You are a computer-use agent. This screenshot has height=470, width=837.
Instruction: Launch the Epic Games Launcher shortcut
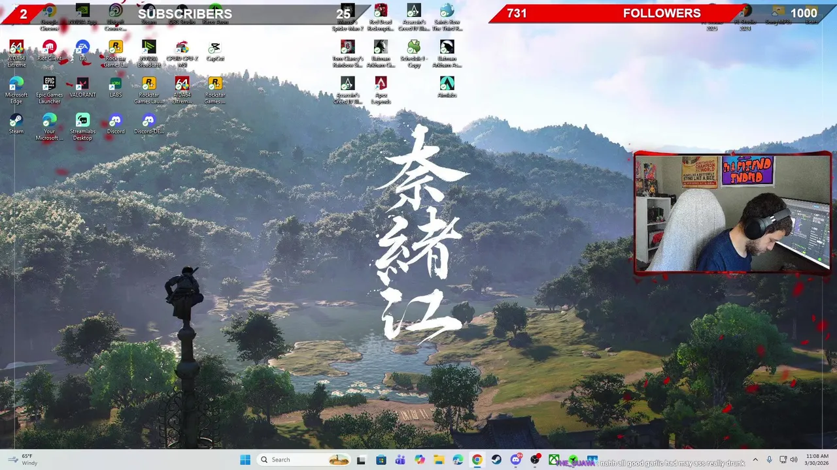point(49,91)
